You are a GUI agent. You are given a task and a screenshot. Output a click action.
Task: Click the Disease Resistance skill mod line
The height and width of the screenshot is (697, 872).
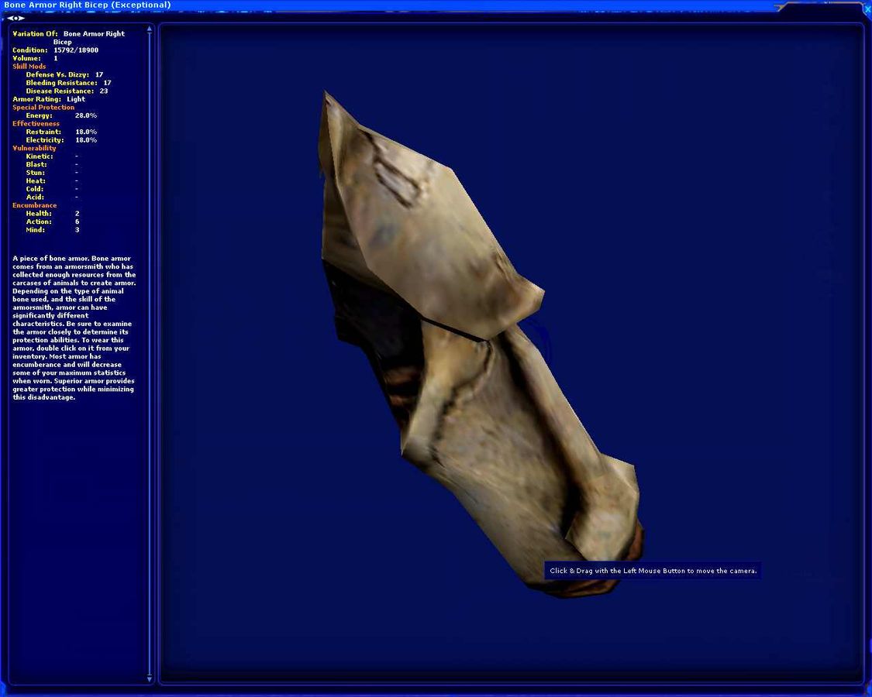click(x=67, y=91)
